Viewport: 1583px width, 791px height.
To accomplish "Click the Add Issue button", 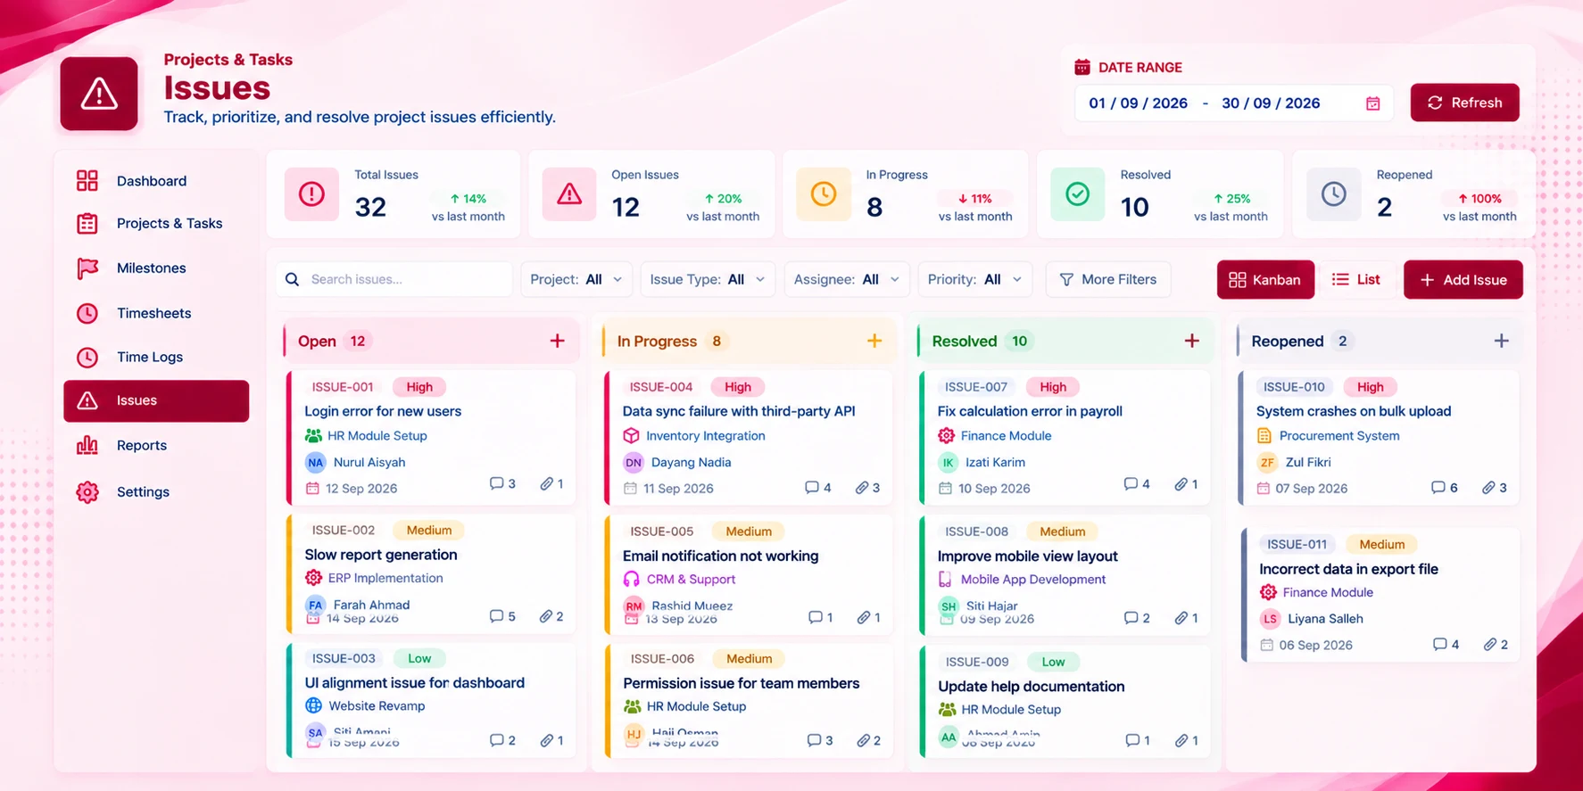I will click(x=1463, y=280).
